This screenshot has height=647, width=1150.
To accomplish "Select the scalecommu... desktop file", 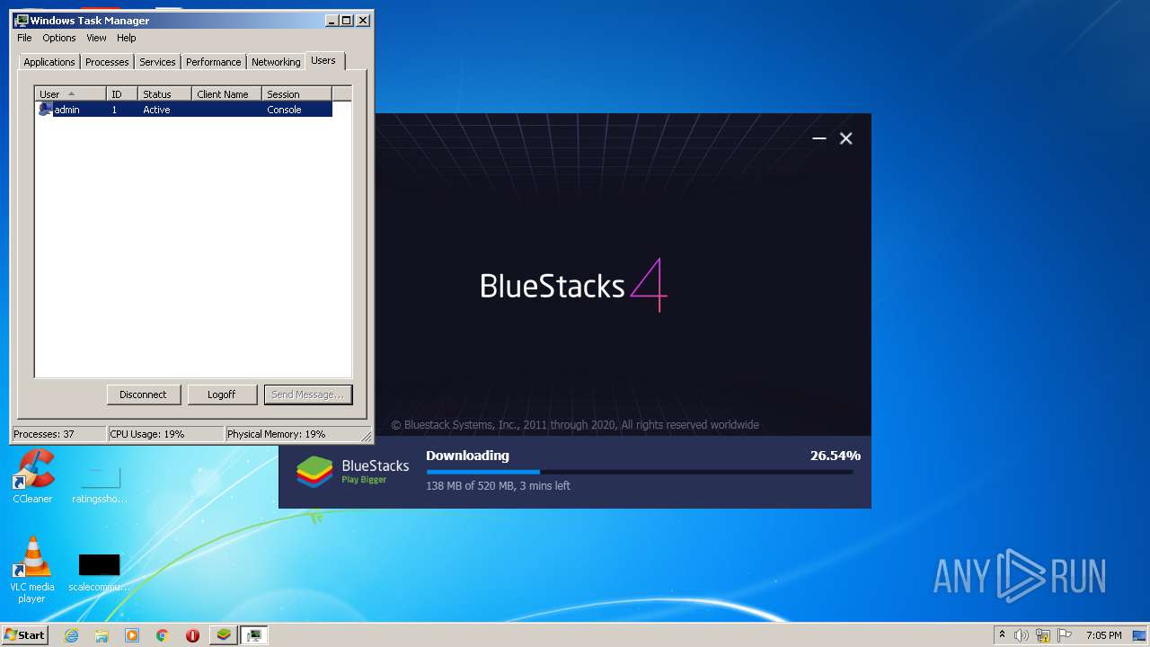I will point(100,573).
